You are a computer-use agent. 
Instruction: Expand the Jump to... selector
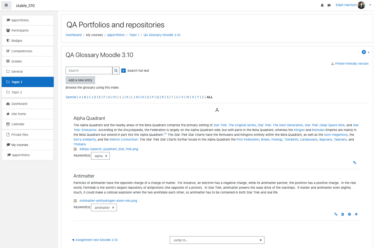coord(217,240)
